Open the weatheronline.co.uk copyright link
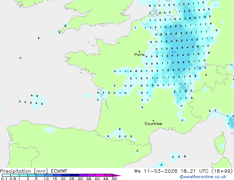Image resolution: width=234 pixels, height=180 pixels. click(x=203, y=177)
